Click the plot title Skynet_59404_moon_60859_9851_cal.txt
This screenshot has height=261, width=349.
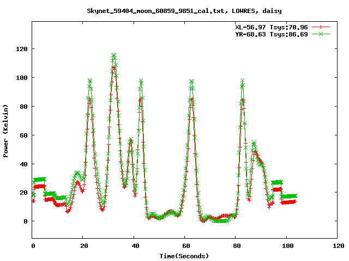184,11
